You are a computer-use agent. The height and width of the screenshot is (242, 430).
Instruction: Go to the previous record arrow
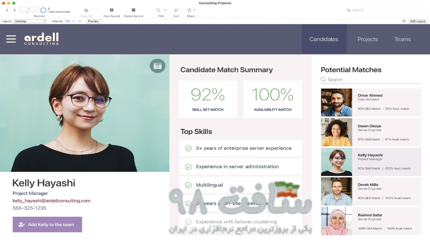click(8, 10)
